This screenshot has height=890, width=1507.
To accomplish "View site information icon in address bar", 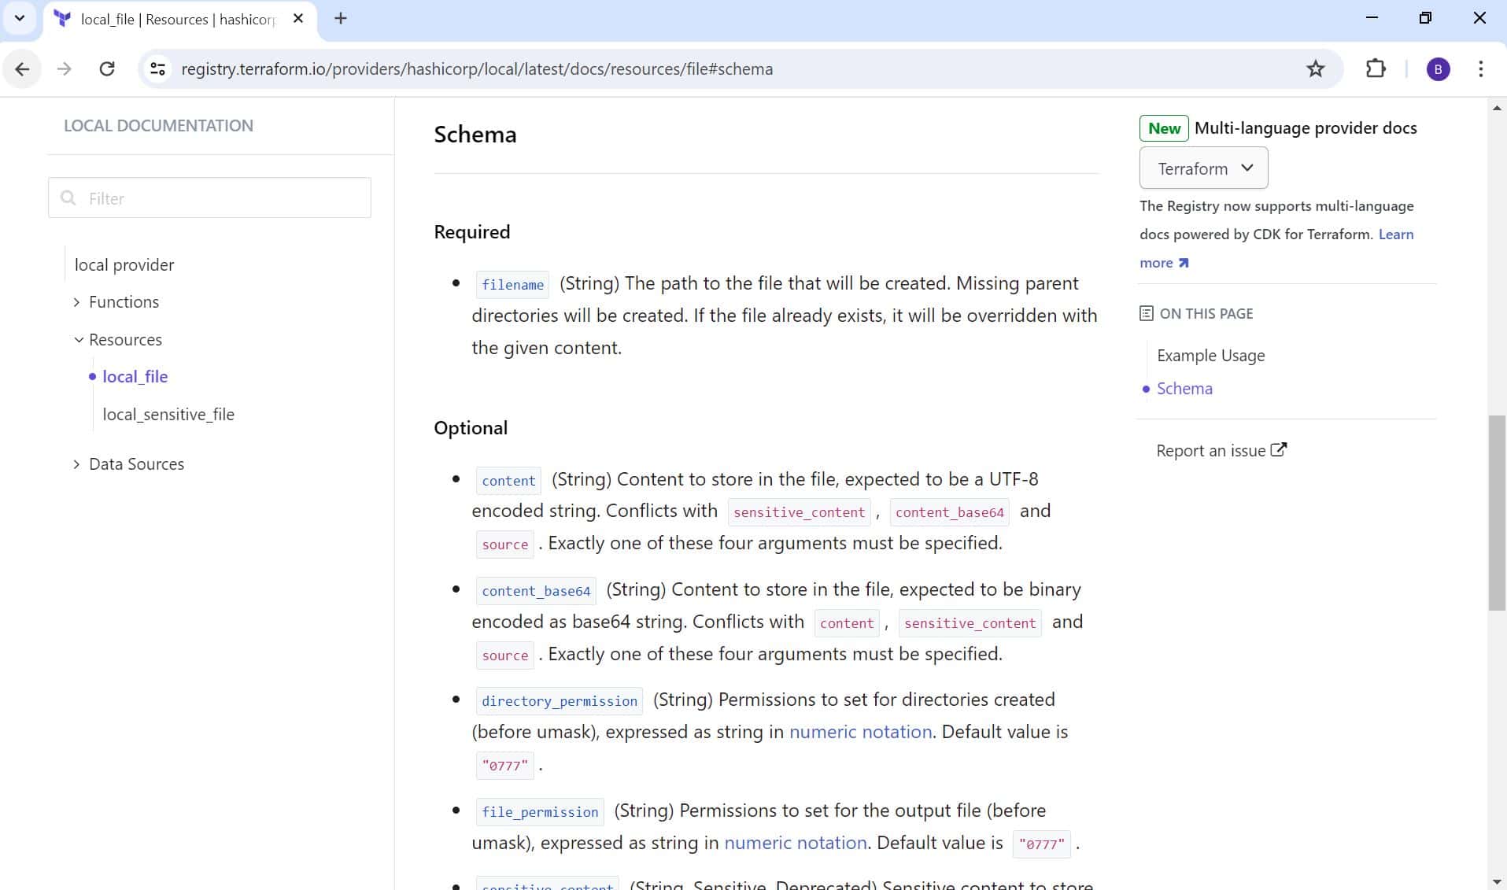I will pyautogui.click(x=157, y=69).
